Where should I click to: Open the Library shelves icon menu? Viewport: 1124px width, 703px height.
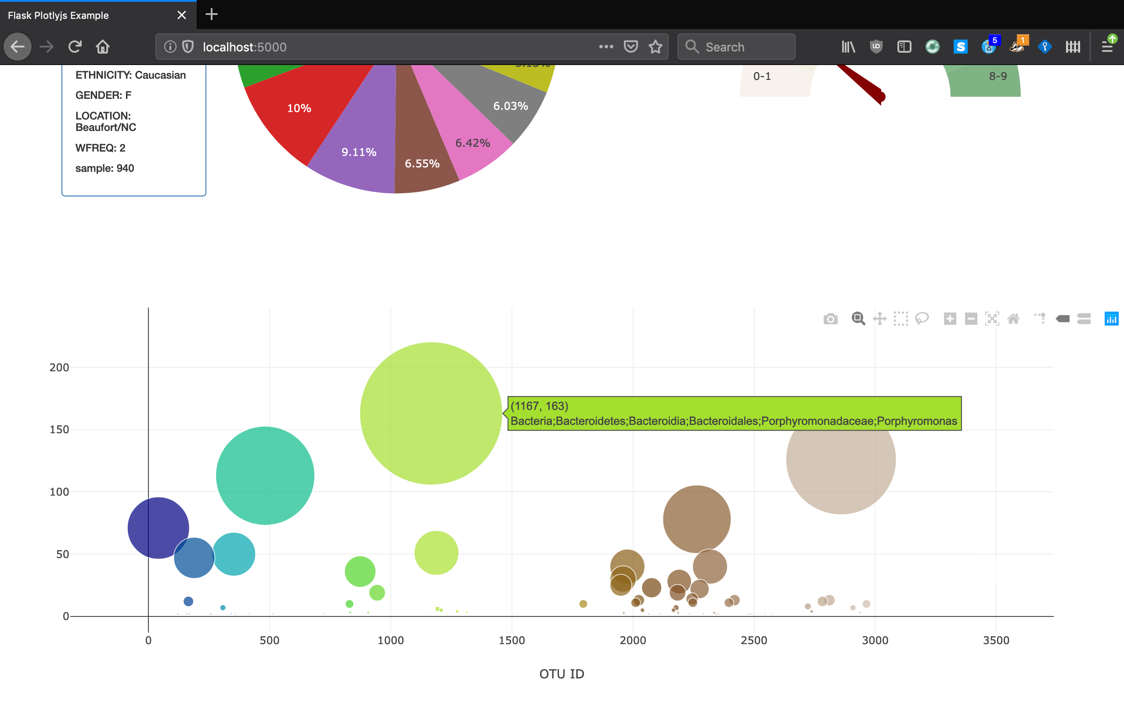coord(848,47)
